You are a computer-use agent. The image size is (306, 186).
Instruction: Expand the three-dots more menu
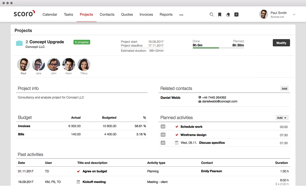click(x=181, y=15)
